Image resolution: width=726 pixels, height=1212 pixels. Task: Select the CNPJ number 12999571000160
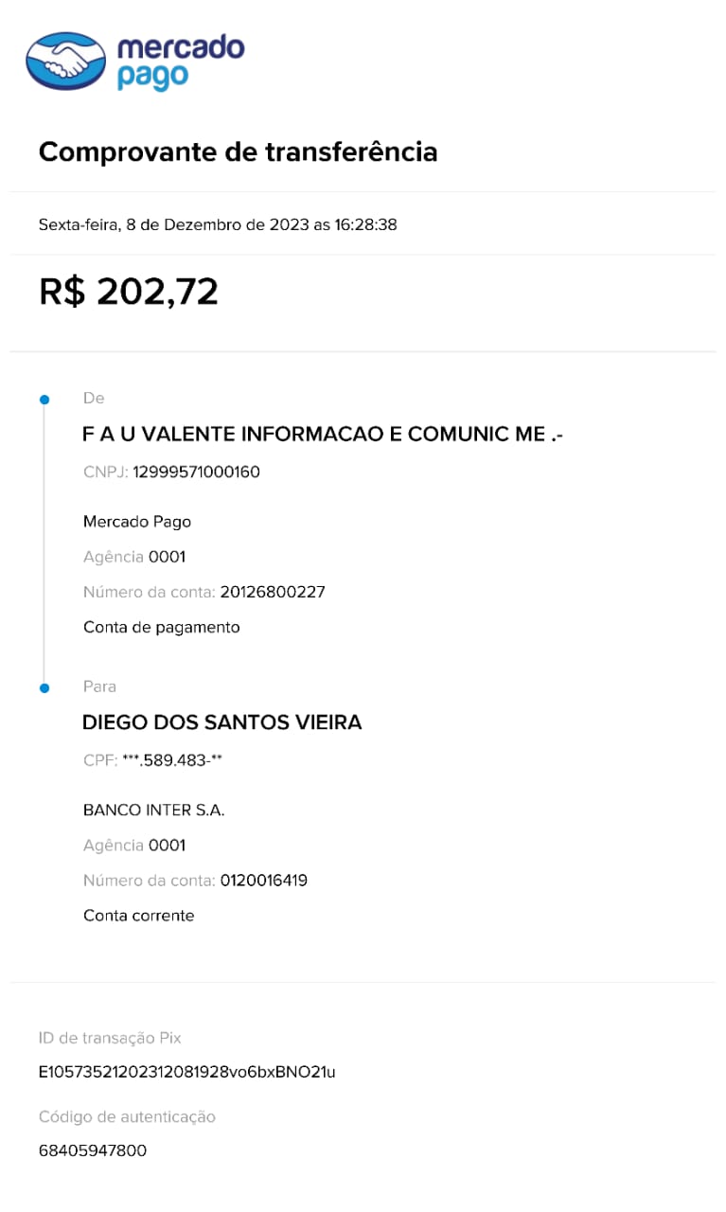pyautogui.click(x=196, y=472)
